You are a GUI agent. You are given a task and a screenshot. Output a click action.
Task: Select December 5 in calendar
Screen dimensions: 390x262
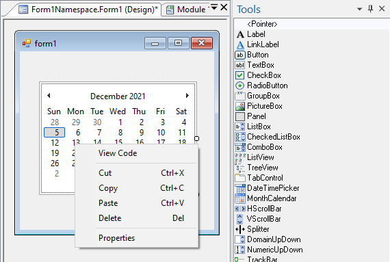[55, 133]
